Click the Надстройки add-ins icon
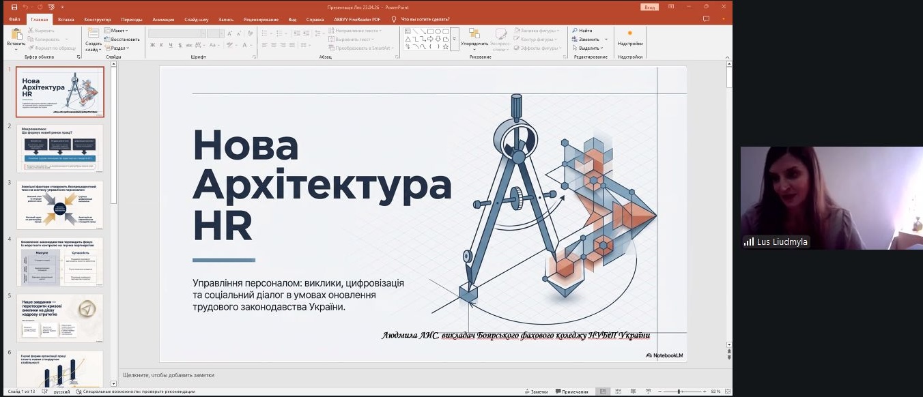The image size is (923, 397). coord(629,33)
